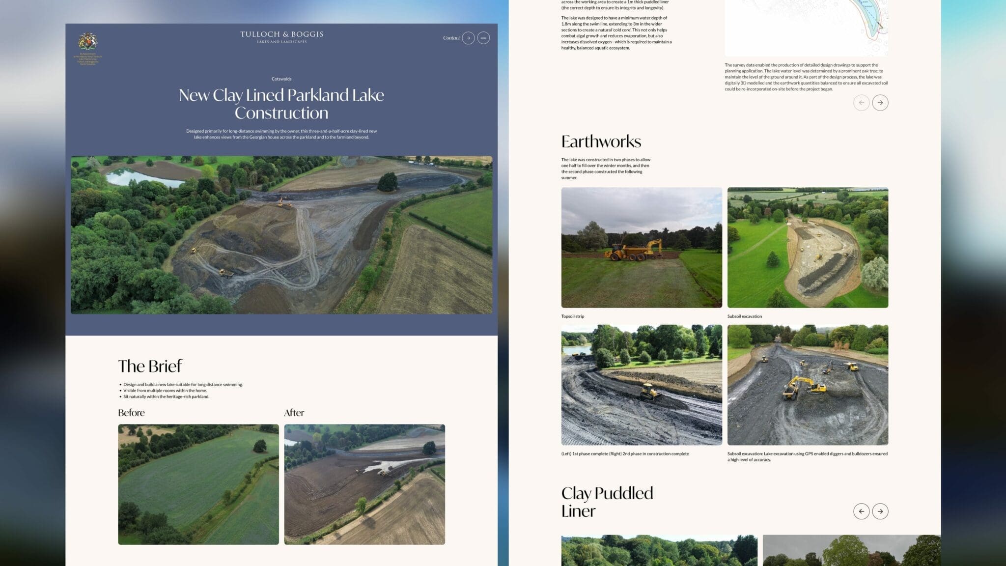
Task: Click the Cotswolds location label
Action: (280, 79)
